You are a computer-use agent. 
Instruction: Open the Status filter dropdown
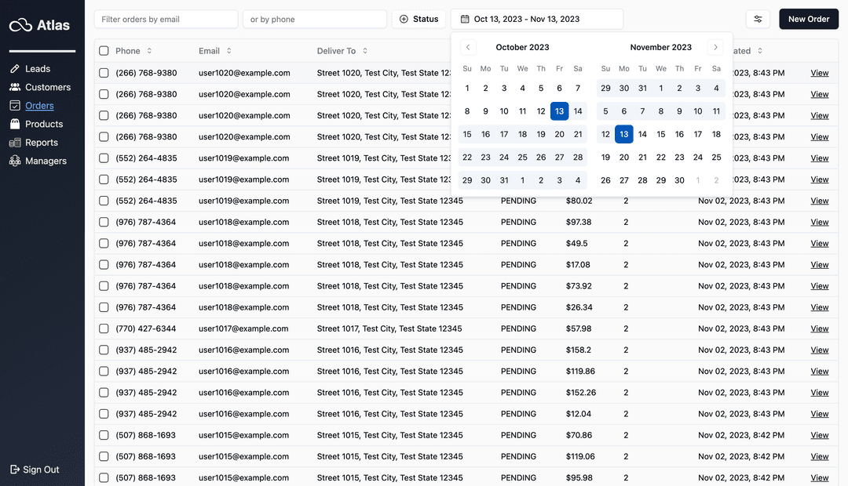(x=419, y=19)
